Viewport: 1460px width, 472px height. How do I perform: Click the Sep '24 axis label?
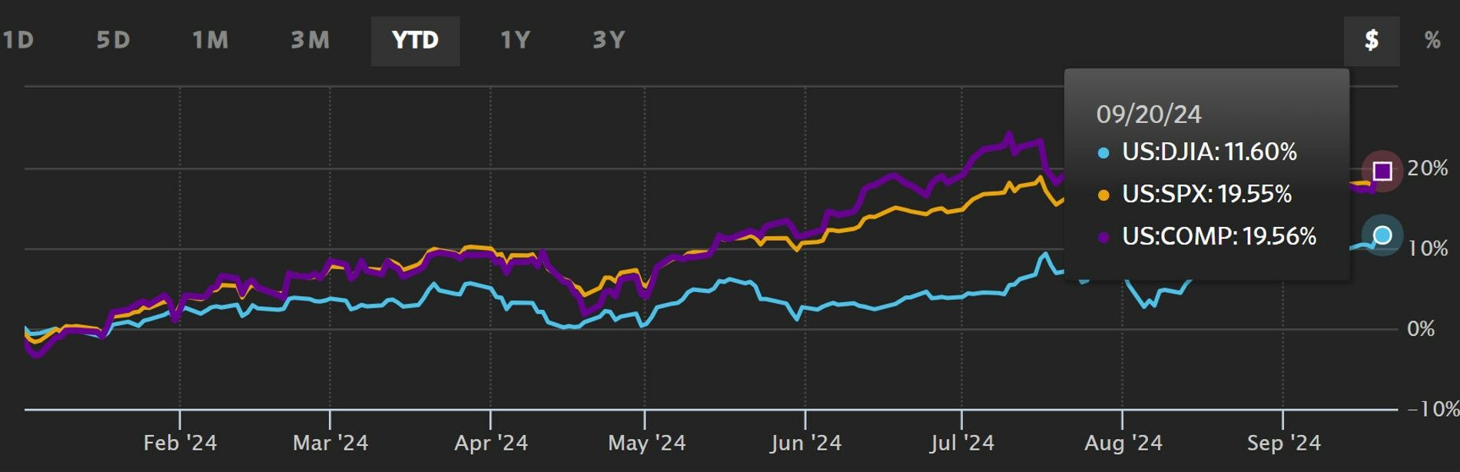point(1283,444)
